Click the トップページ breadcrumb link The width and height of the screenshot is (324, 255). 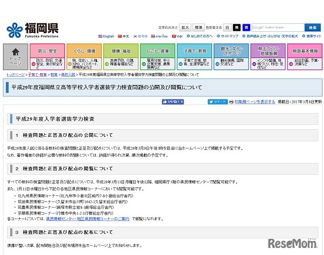pos(16,75)
